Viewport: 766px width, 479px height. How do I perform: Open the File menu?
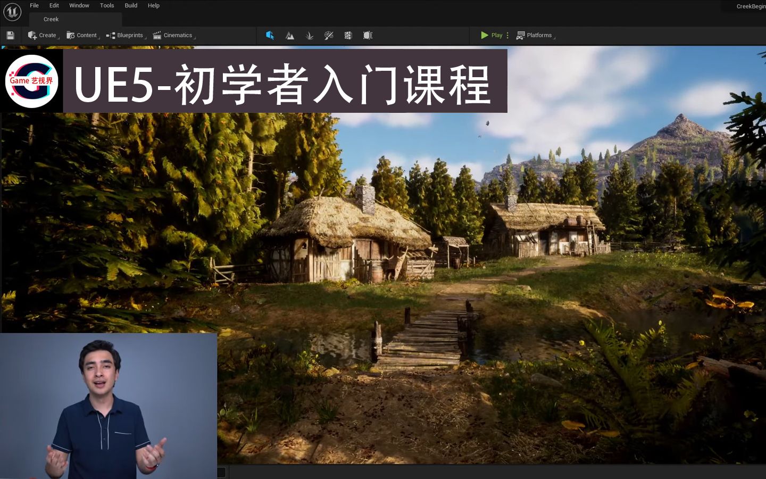[34, 5]
